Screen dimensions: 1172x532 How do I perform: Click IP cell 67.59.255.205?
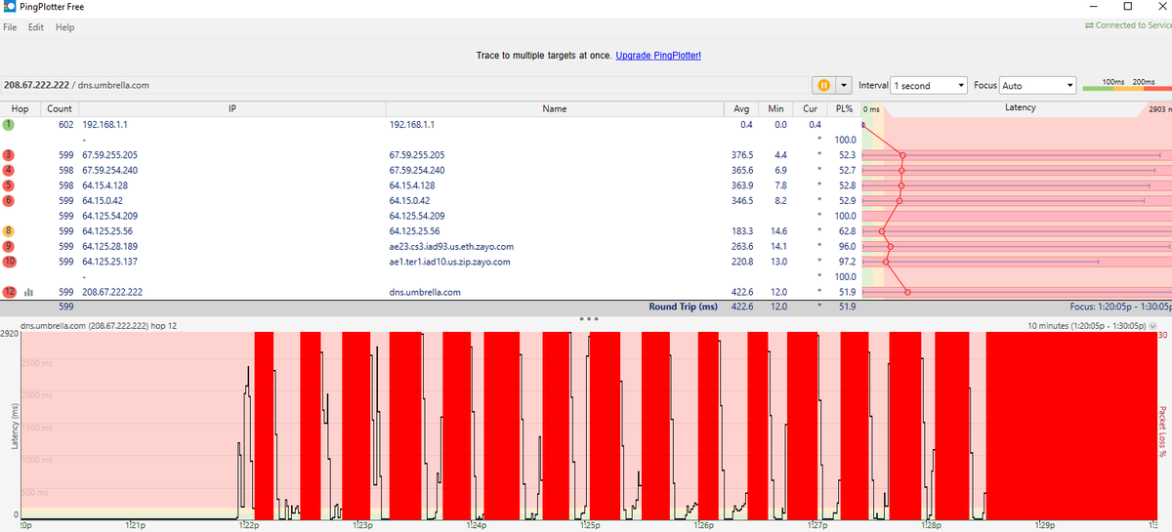click(x=110, y=155)
